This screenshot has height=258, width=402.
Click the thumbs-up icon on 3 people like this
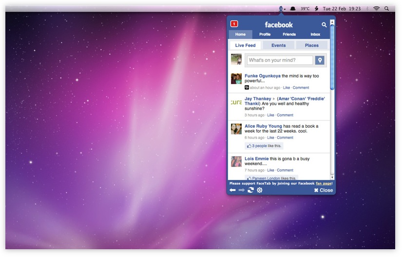tap(249, 146)
